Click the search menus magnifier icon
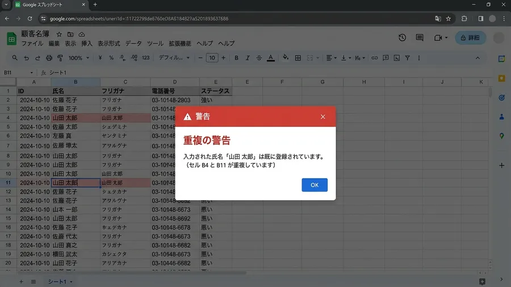Viewport: 511px width, 287px height. tap(15, 58)
